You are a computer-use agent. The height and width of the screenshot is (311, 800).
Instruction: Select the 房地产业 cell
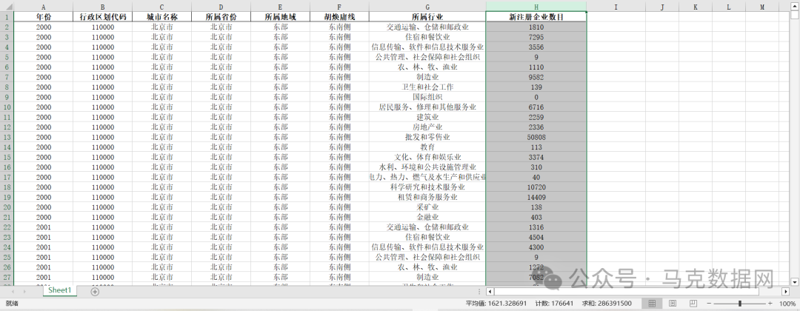[427, 127]
